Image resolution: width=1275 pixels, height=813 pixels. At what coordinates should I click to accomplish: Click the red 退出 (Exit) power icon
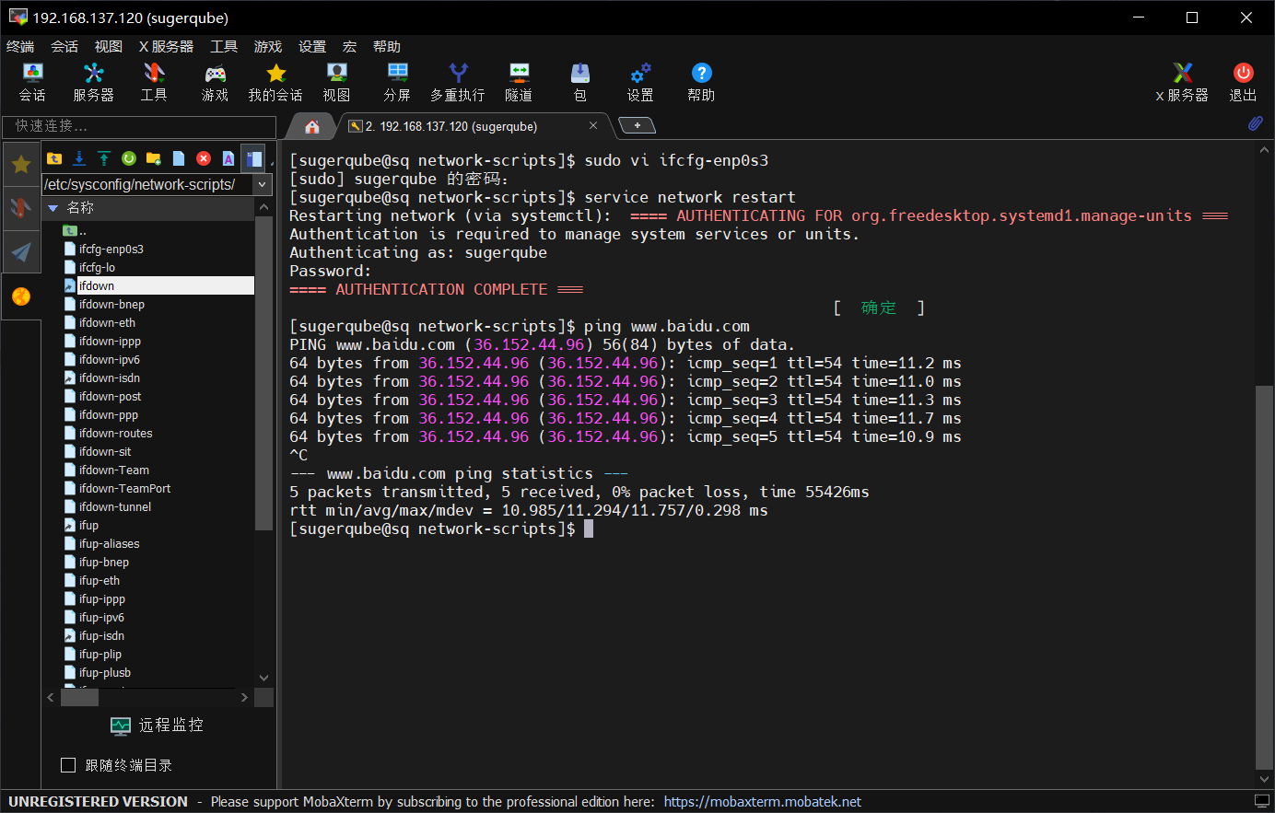(x=1243, y=82)
